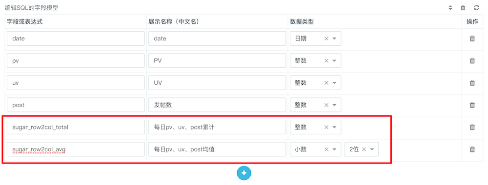Click the 每日pv、uv、post均值 name field
Image resolution: width=488 pixels, height=185 pixels.
[217, 149]
